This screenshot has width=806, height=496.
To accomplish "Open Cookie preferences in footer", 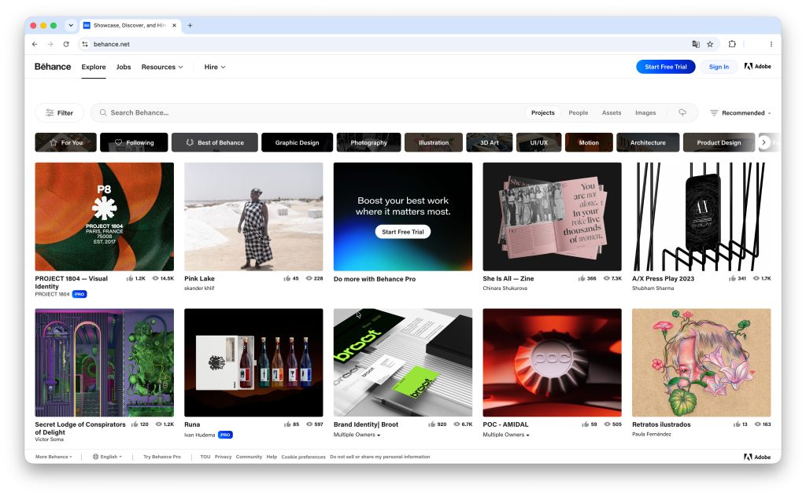I will 303,457.
